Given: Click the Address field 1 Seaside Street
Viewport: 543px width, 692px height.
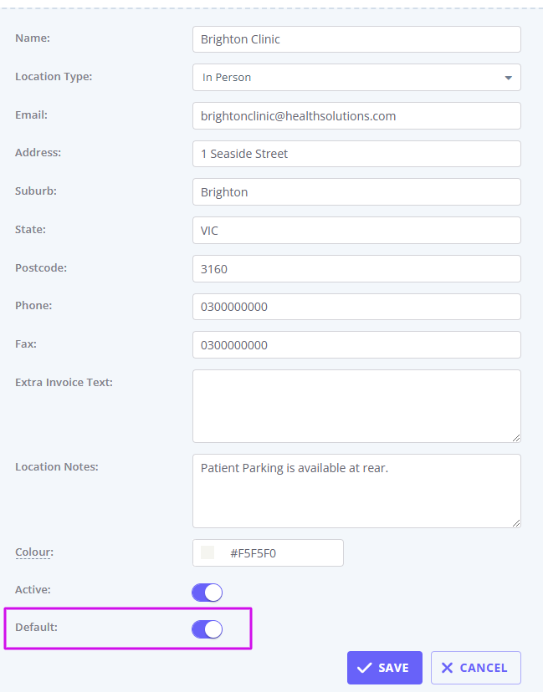Looking at the screenshot, I should pyautogui.click(x=356, y=154).
